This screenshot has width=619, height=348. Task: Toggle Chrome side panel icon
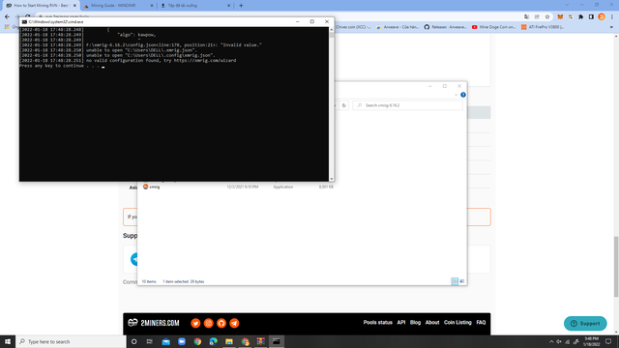591,16
